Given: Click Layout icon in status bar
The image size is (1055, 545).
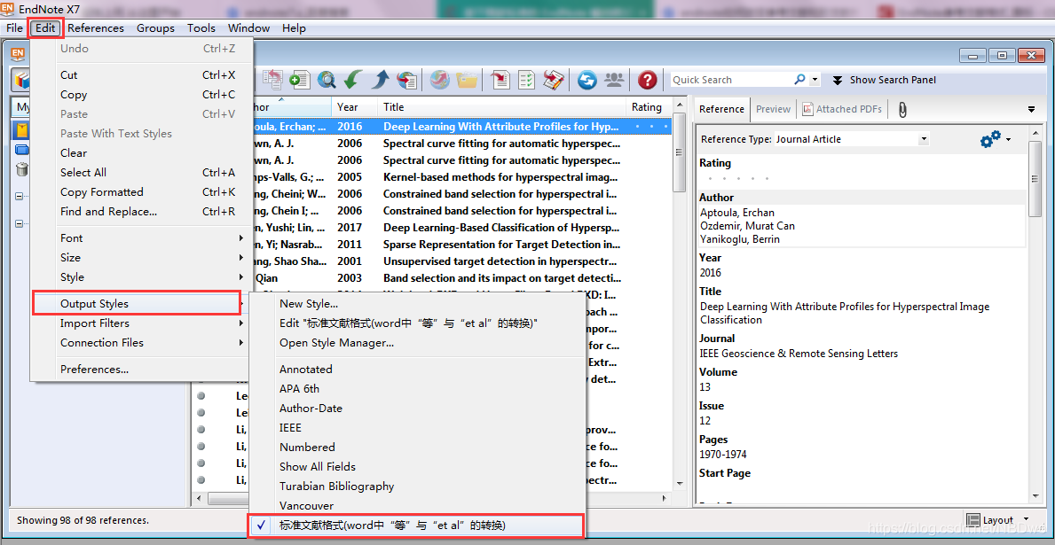Looking at the screenshot, I should click(972, 520).
